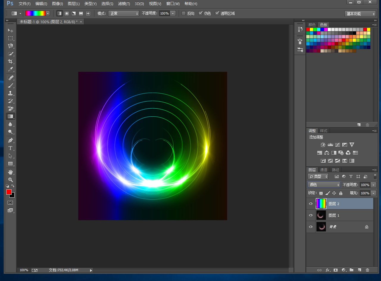Open the 文件(F) menu
Viewport: 381px width, 281px height.
click(x=24, y=4)
